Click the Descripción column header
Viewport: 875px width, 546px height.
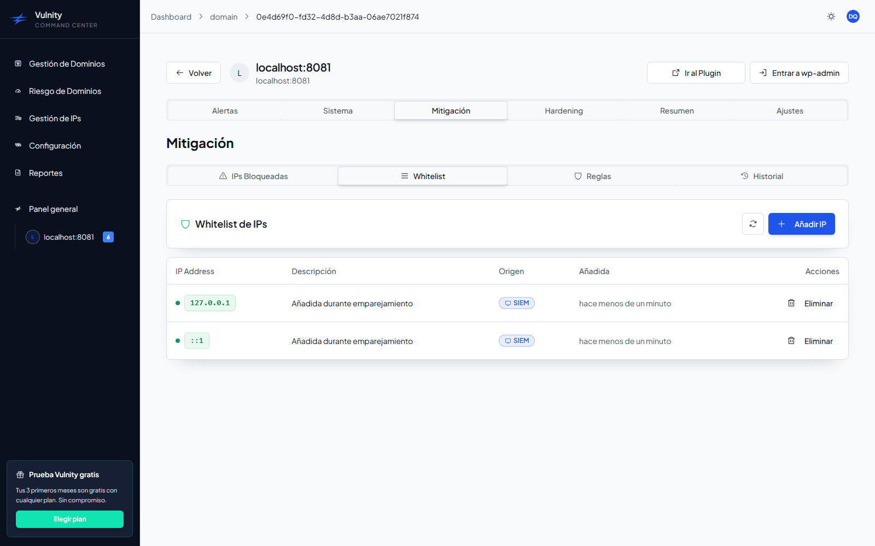314,271
